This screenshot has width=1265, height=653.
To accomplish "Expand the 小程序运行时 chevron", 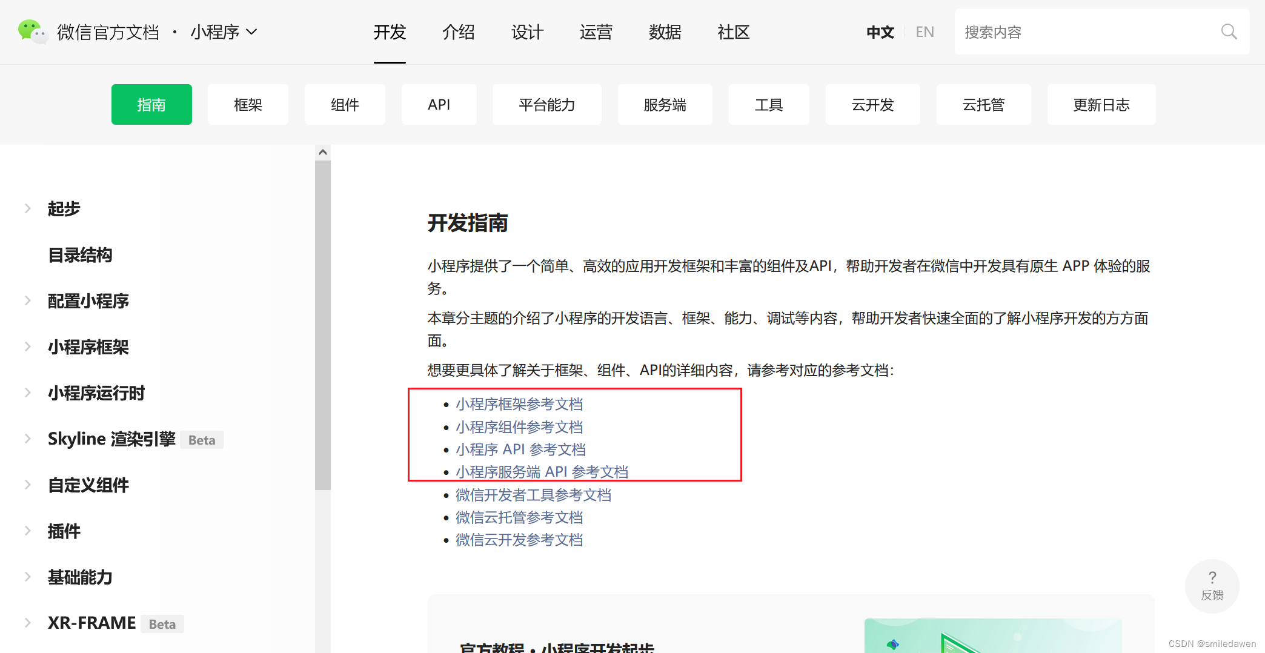I will pos(28,393).
